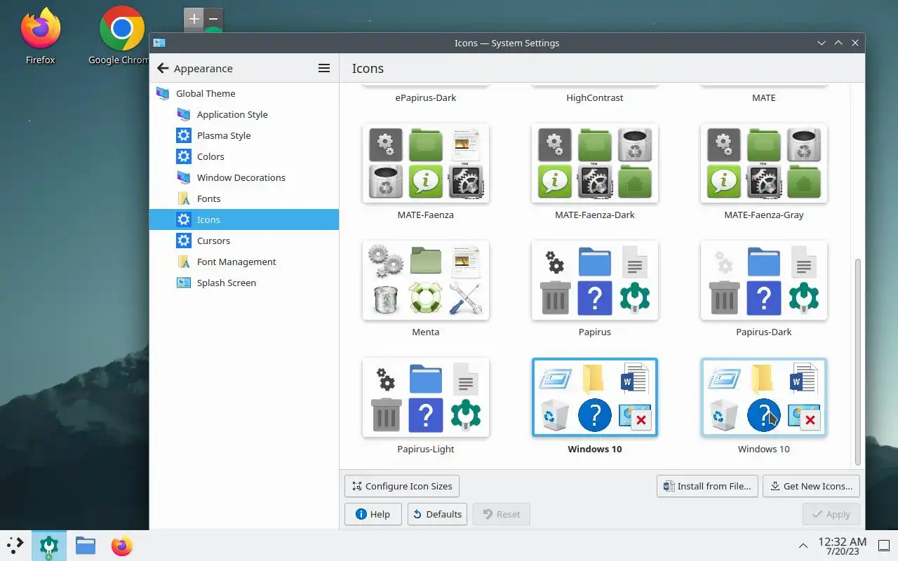Click the ePapirus-Dark theme label
The height and width of the screenshot is (561, 898).
coord(426,97)
